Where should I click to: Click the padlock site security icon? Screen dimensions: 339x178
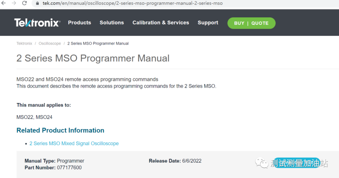click(37, 3)
